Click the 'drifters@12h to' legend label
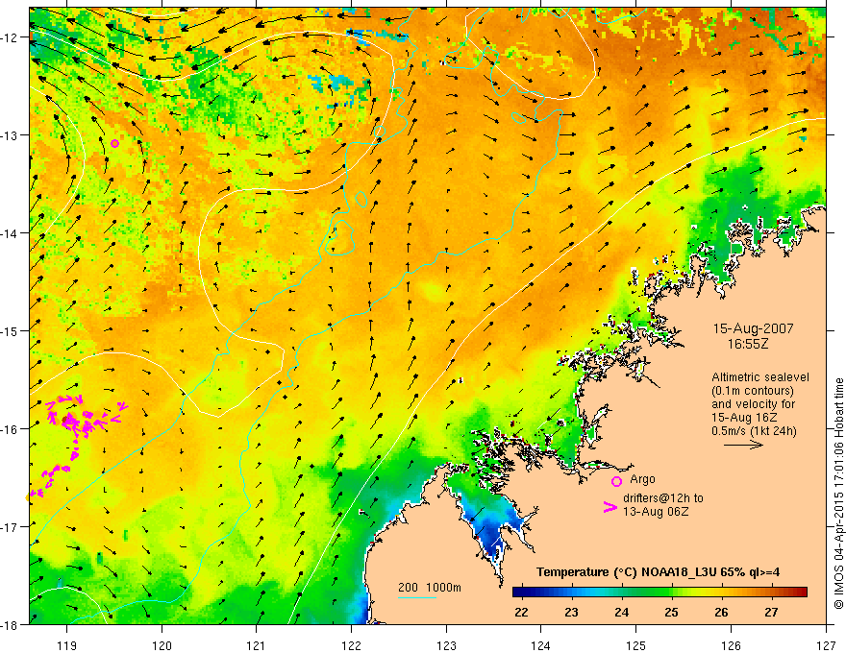This screenshot has width=846, height=653. (x=663, y=498)
